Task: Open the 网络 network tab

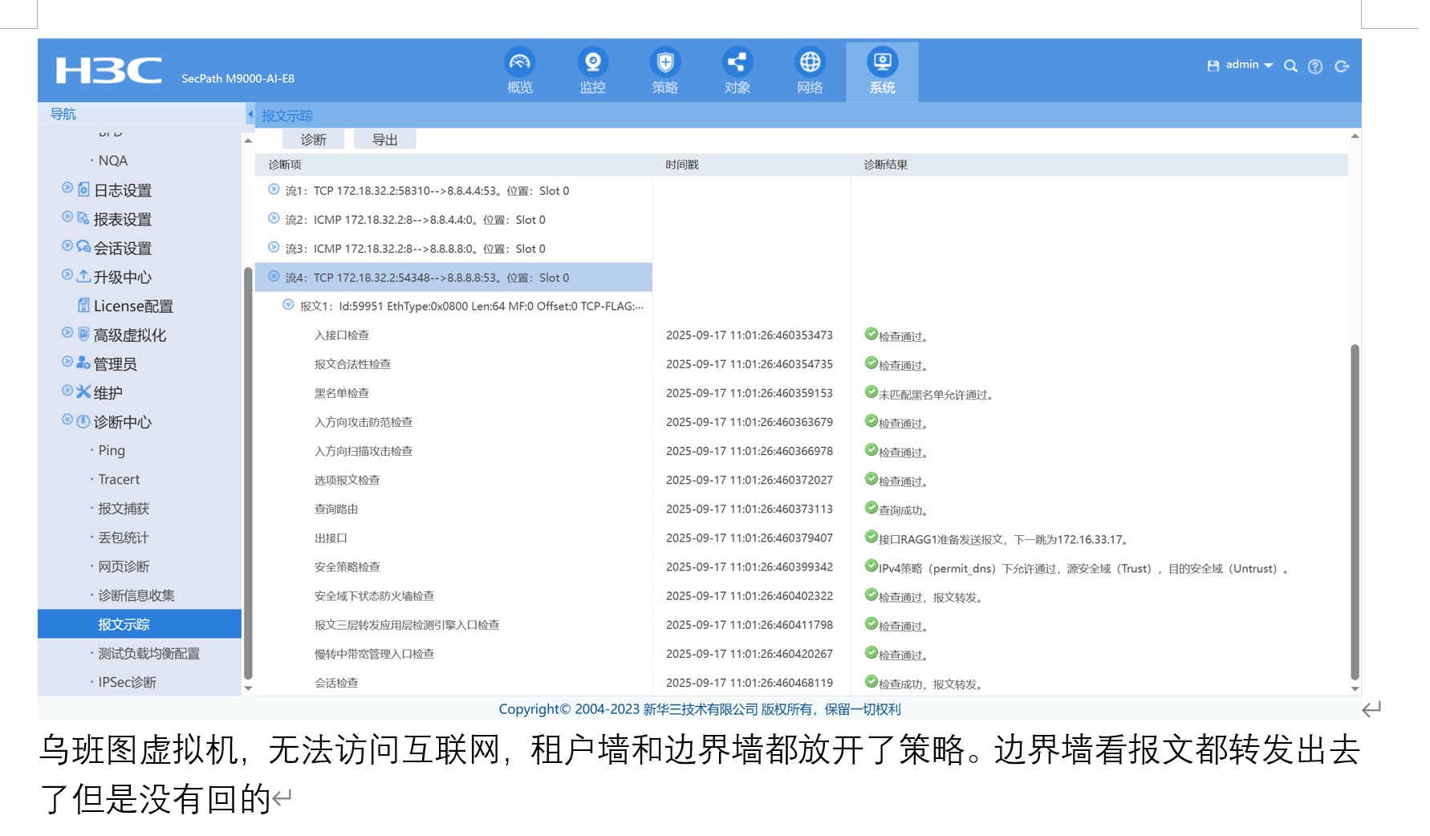Action: pyautogui.click(x=810, y=71)
